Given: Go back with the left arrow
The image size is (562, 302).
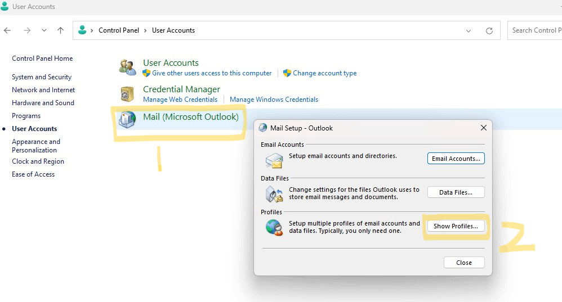Looking at the screenshot, I should click(x=7, y=30).
